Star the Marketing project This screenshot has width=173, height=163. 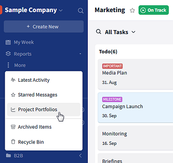click(x=132, y=10)
